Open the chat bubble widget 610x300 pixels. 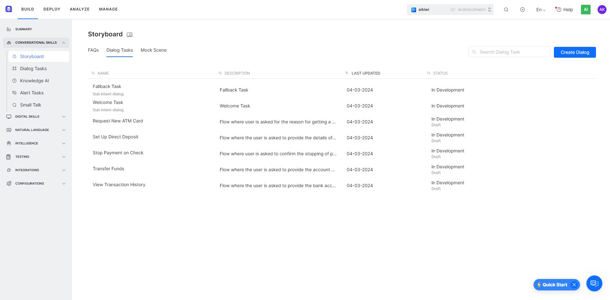click(x=594, y=283)
